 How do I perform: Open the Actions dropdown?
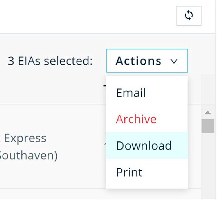tap(147, 61)
